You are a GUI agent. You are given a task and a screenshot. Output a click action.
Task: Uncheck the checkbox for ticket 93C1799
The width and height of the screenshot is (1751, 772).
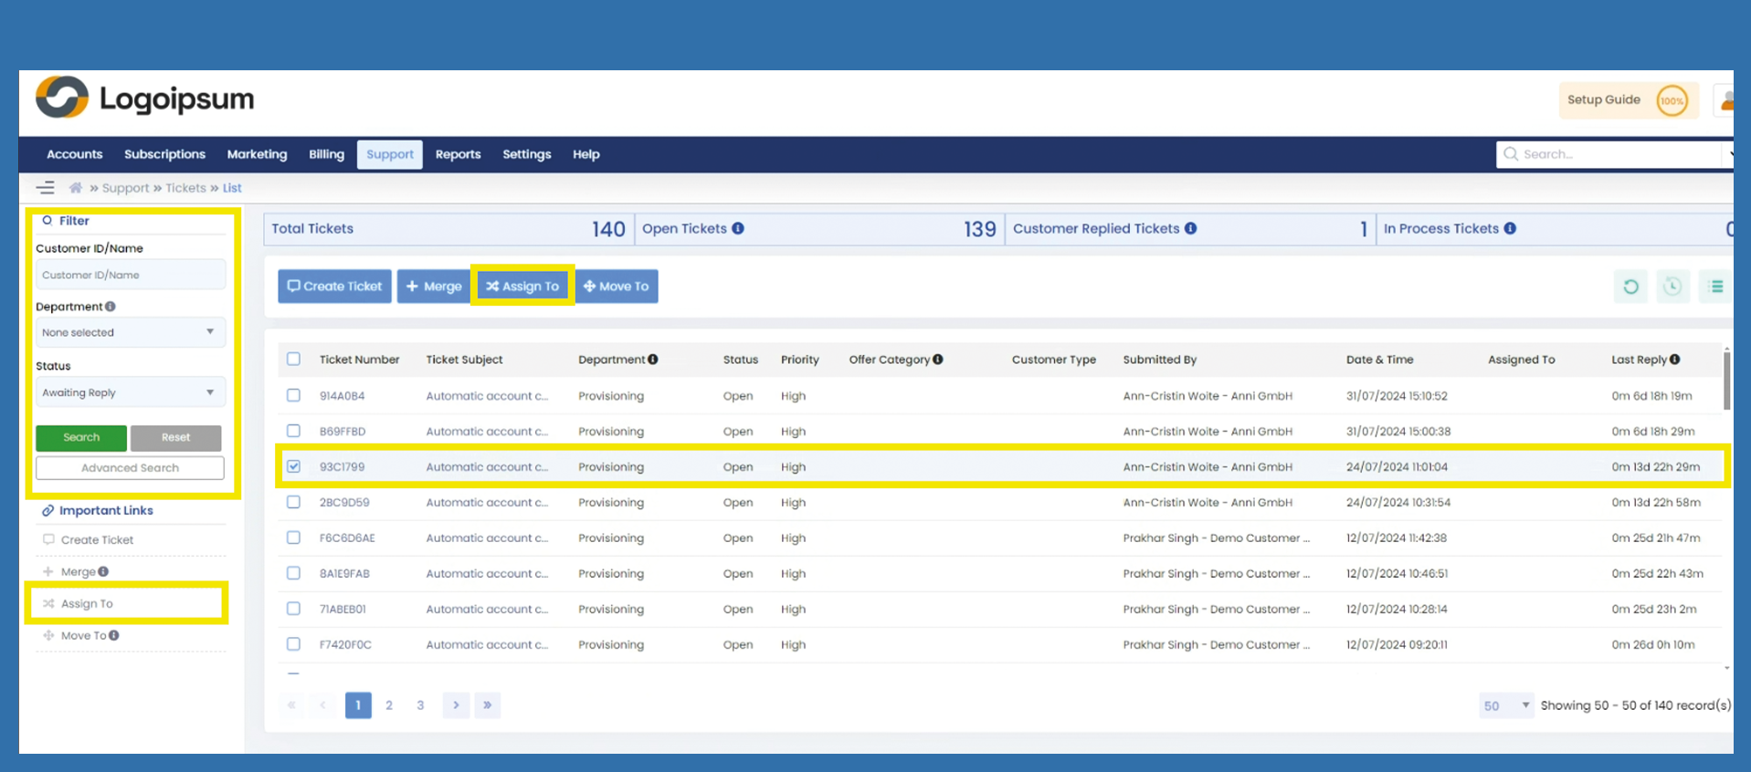coord(293,466)
